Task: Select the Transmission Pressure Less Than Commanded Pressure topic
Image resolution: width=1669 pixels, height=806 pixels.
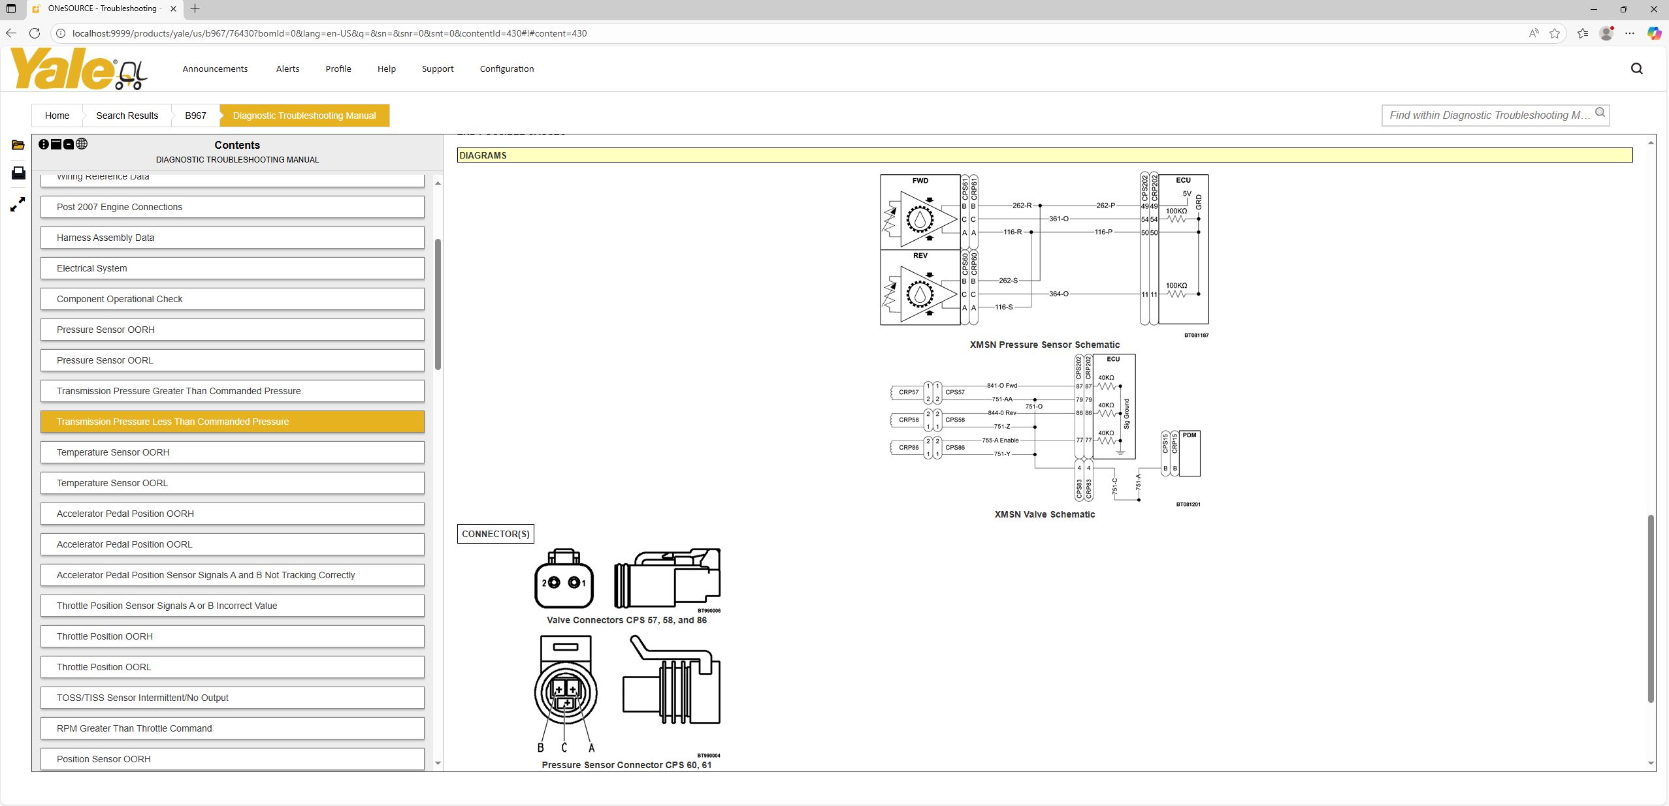Action: point(232,422)
